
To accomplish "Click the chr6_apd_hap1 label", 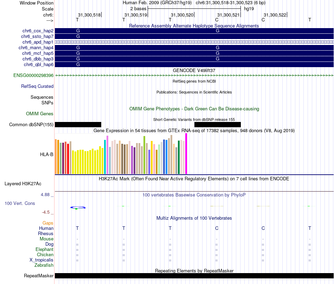I will 38,42.
